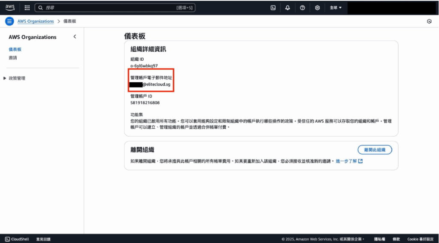Screen dimensions: 439x243
Task: Open the settings gear icon
Action: (x=317, y=8)
